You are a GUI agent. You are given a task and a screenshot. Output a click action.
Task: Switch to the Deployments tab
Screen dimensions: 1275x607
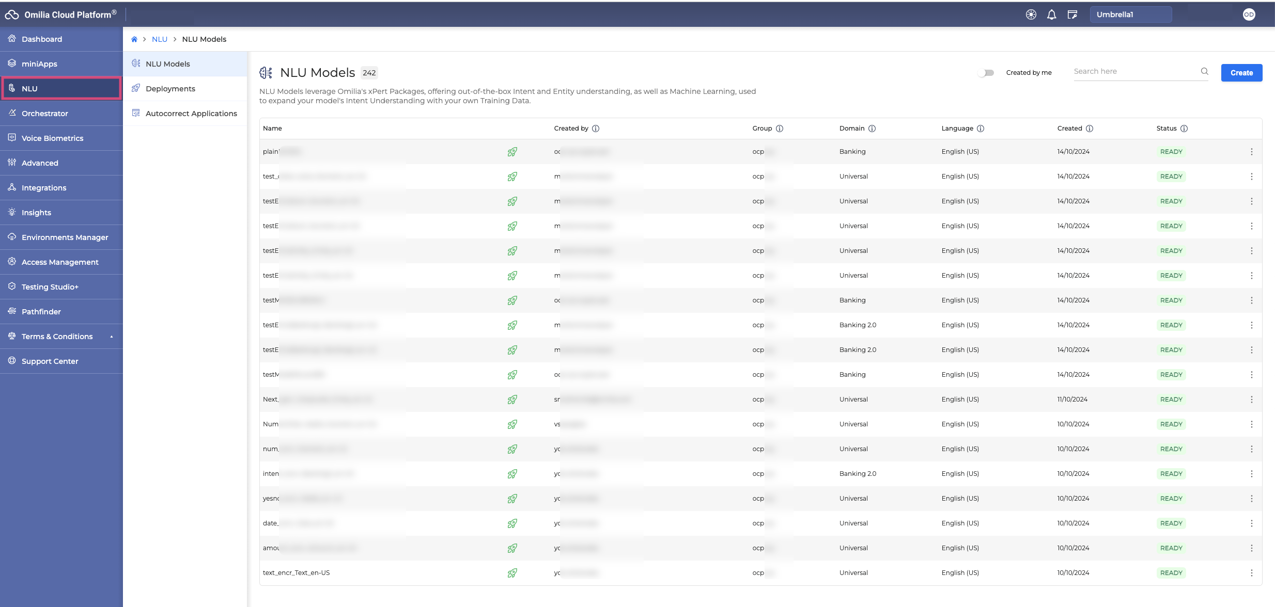170,89
